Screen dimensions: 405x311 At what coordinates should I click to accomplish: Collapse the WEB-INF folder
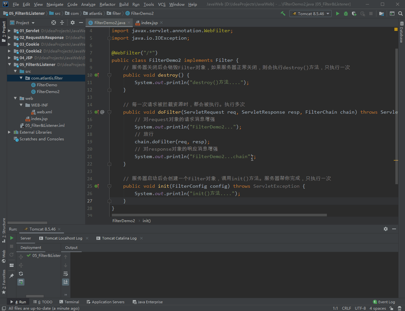[x=21, y=105]
